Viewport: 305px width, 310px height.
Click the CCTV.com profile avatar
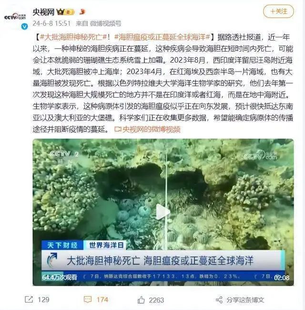15,17
